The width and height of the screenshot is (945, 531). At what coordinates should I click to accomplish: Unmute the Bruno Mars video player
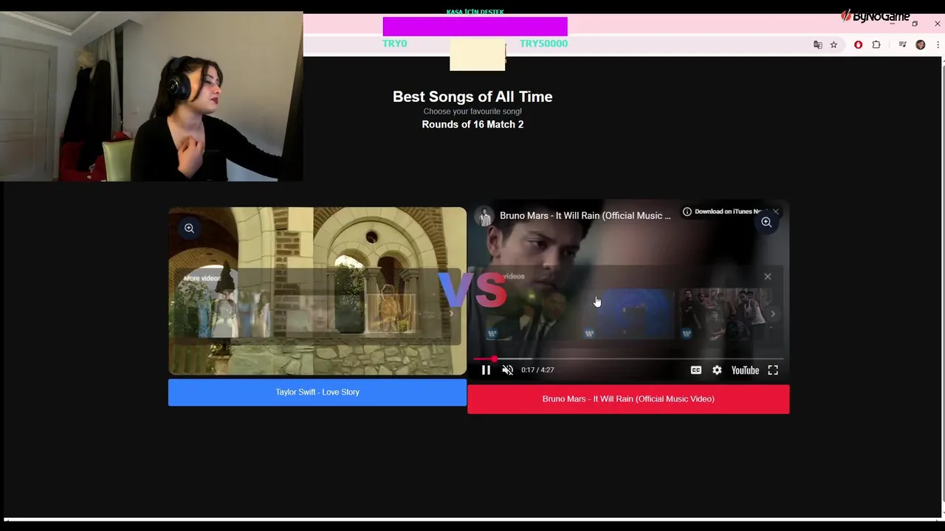[507, 370]
